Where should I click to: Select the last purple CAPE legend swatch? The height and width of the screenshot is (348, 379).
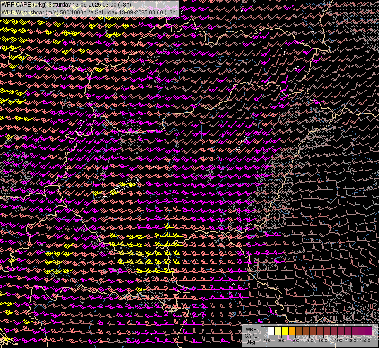coord(369,331)
